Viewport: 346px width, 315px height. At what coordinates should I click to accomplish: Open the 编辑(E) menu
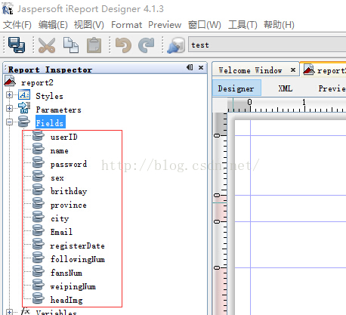point(53,25)
